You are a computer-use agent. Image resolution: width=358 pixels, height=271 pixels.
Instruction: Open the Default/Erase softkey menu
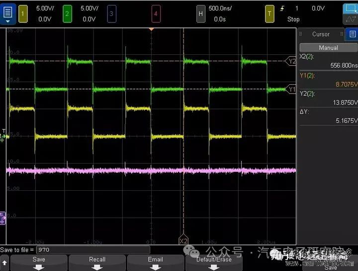(x=214, y=263)
